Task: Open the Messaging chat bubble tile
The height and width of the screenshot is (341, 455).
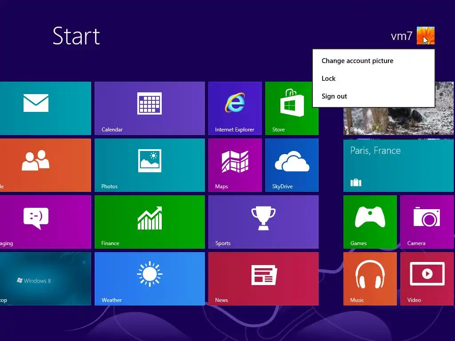Action: 45,222
